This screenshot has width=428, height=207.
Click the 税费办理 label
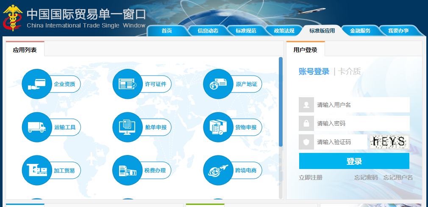pyautogui.click(x=155, y=171)
